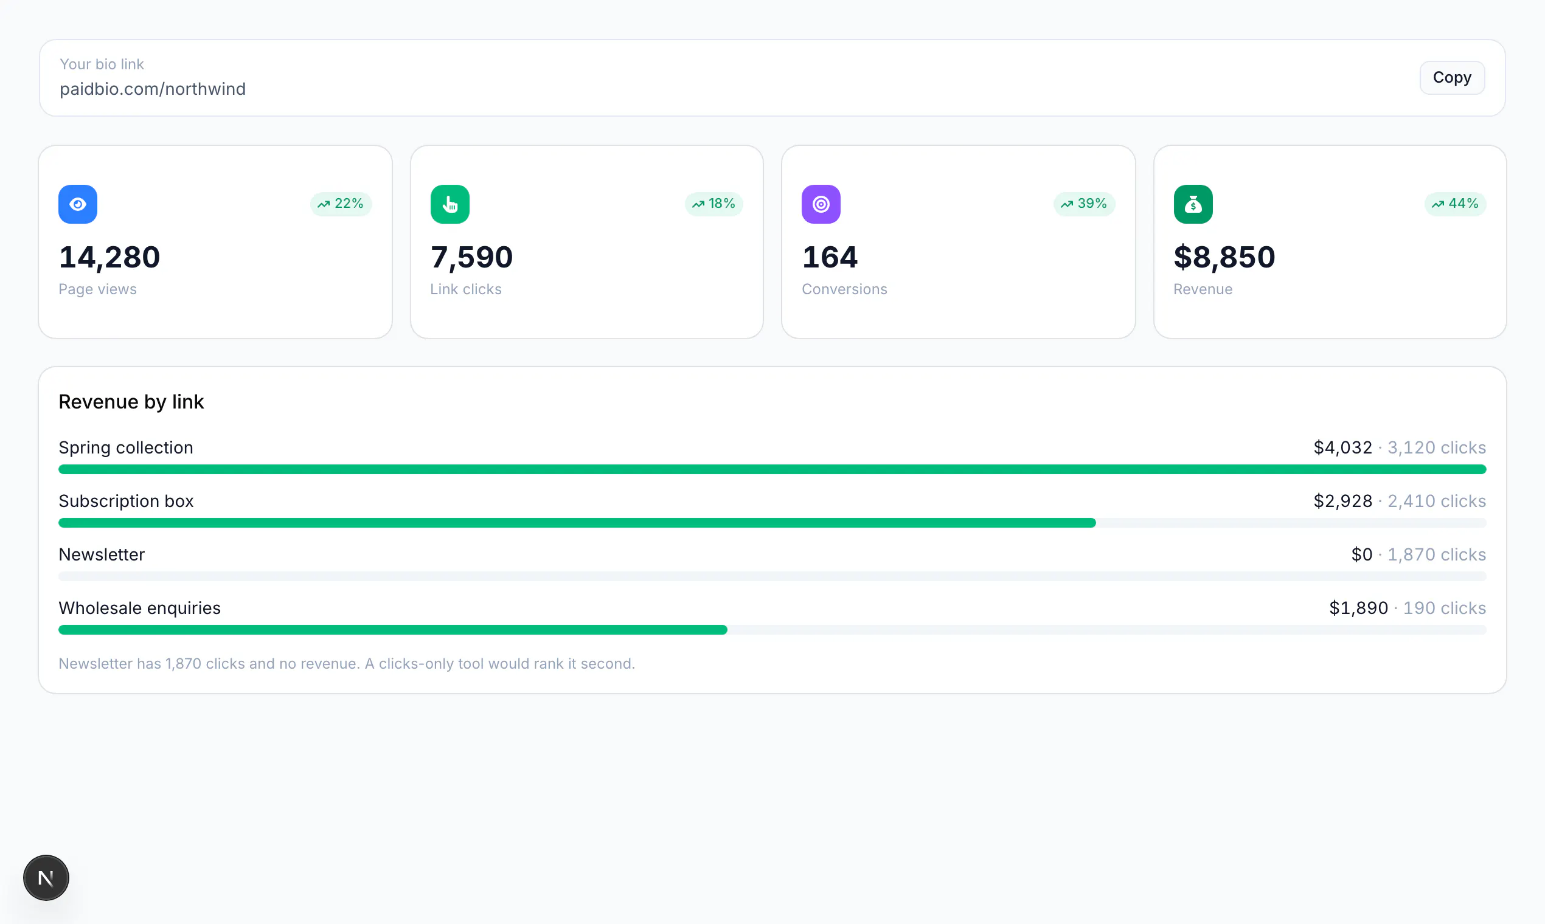This screenshot has width=1545, height=924.
Task: Click the $1,890 amount
Action: (1358, 609)
